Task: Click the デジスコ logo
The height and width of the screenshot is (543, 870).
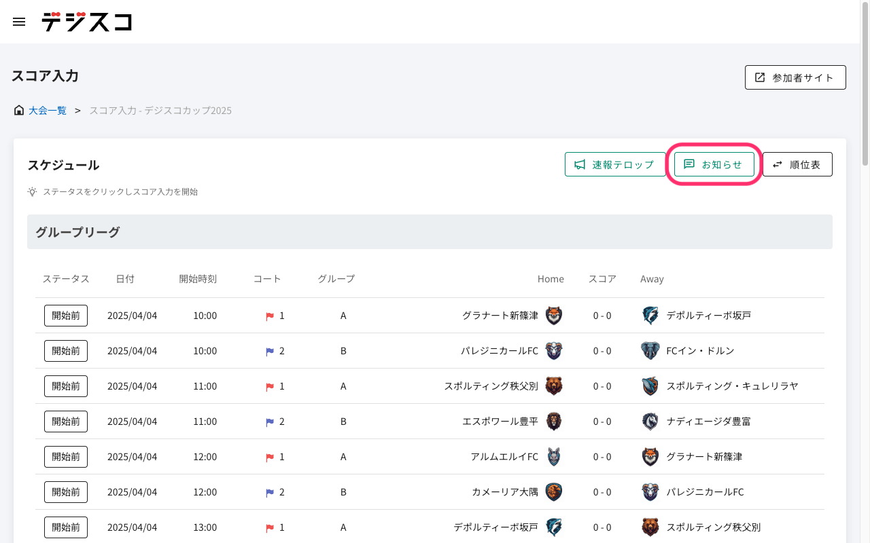Action: click(x=86, y=22)
